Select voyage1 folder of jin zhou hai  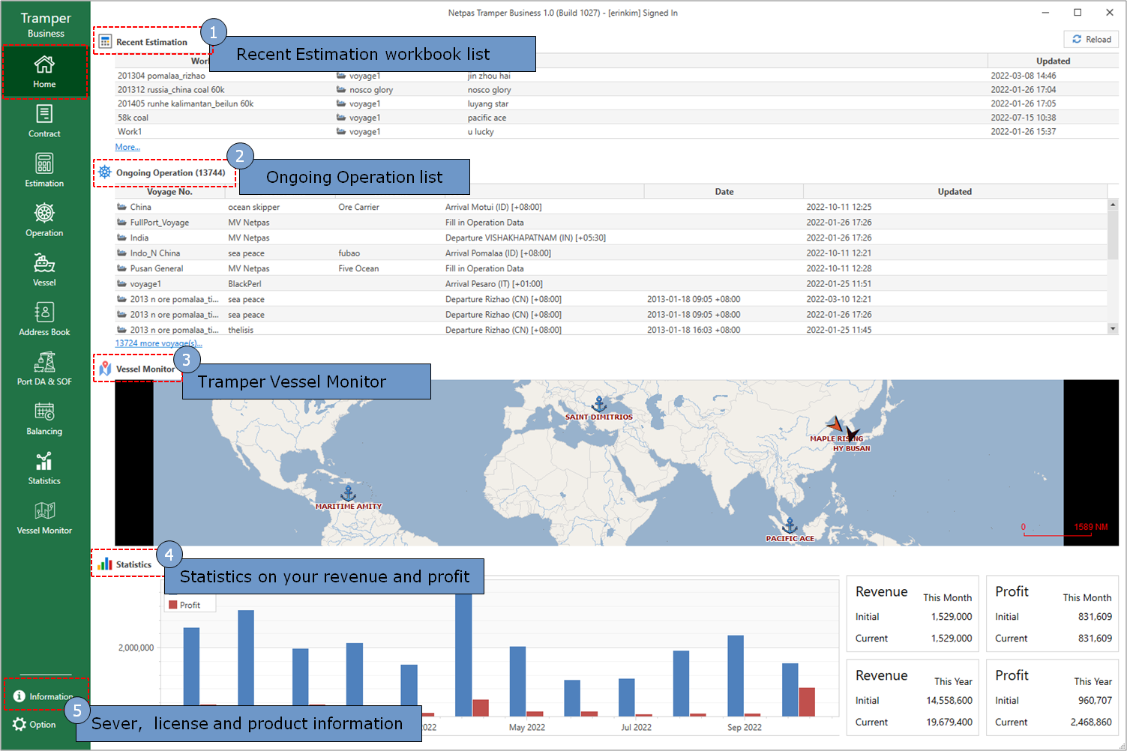point(341,76)
